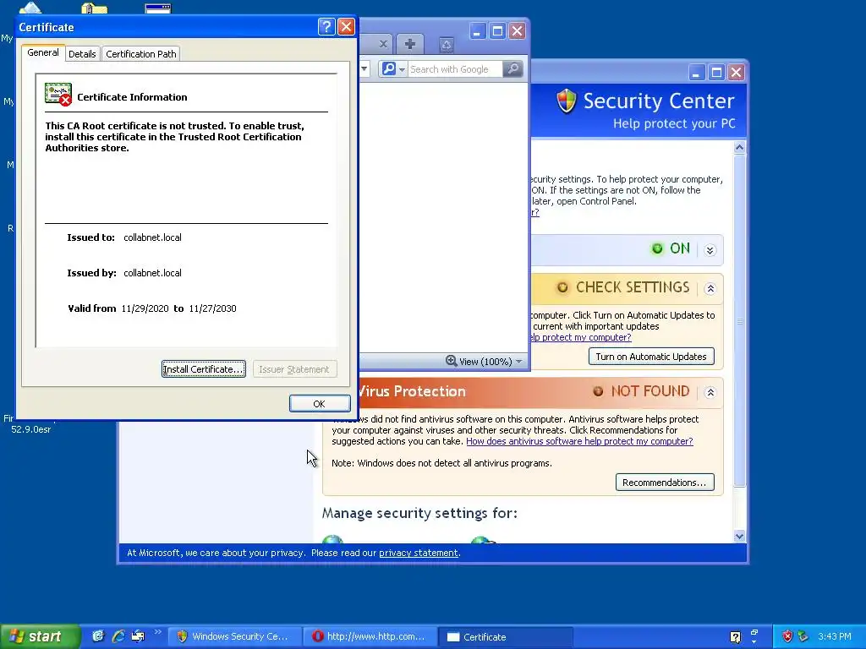This screenshot has width=866, height=649.
Task: Click the Opera search magnifier button
Action: click(x=512, y=69)
